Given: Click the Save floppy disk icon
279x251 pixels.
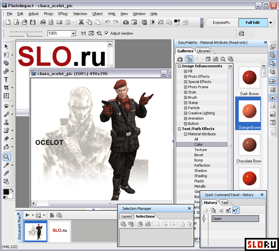Looking at the screenshot, I should pos(33,22).
